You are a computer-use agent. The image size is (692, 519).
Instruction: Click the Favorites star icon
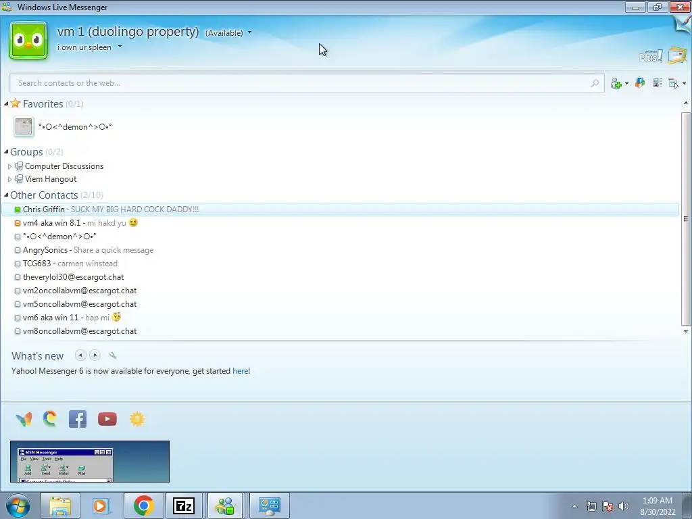[16, 103]
